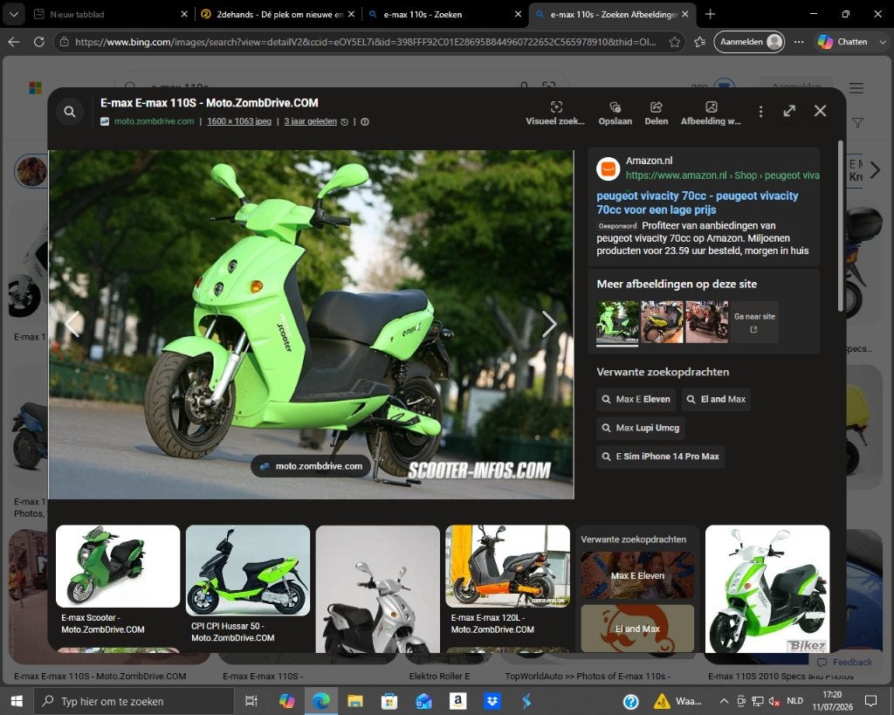Viewport: 894px width, 715px height.
Task: Click moto.zombdrive.com badge on image
Action: 311,466
